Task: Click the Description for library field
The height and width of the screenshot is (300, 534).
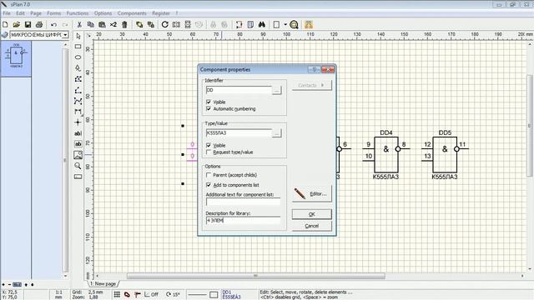Action: pos(243,220)
